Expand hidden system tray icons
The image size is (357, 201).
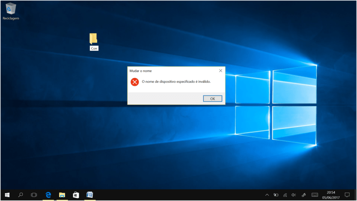pyautogui.click(x=267, y=195)
